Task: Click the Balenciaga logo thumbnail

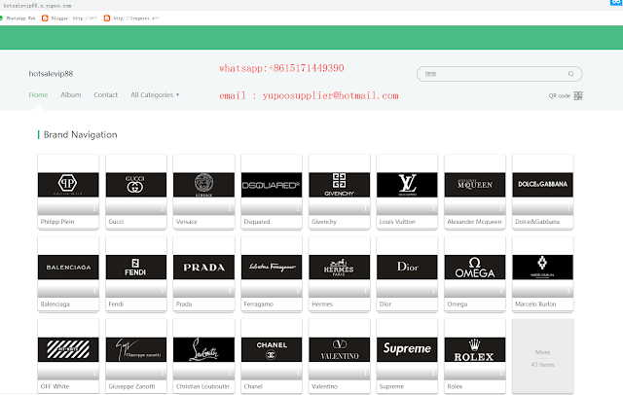Action: 68,268
